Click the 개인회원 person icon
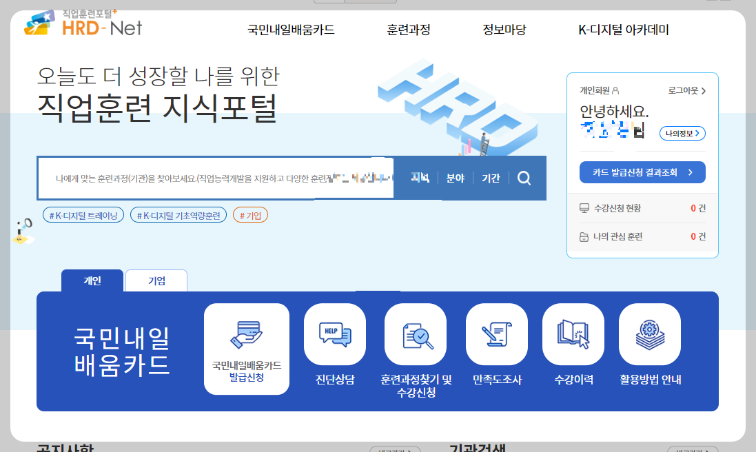Image resolution: width=756 pixels, height=452 pixels. [x=615, y=90]
